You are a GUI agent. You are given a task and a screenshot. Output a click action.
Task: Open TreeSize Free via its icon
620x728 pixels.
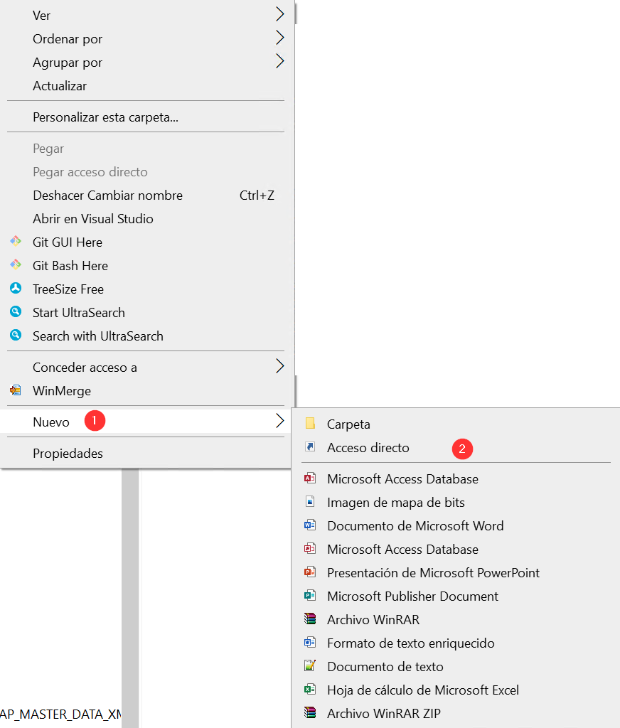point(16,289)
